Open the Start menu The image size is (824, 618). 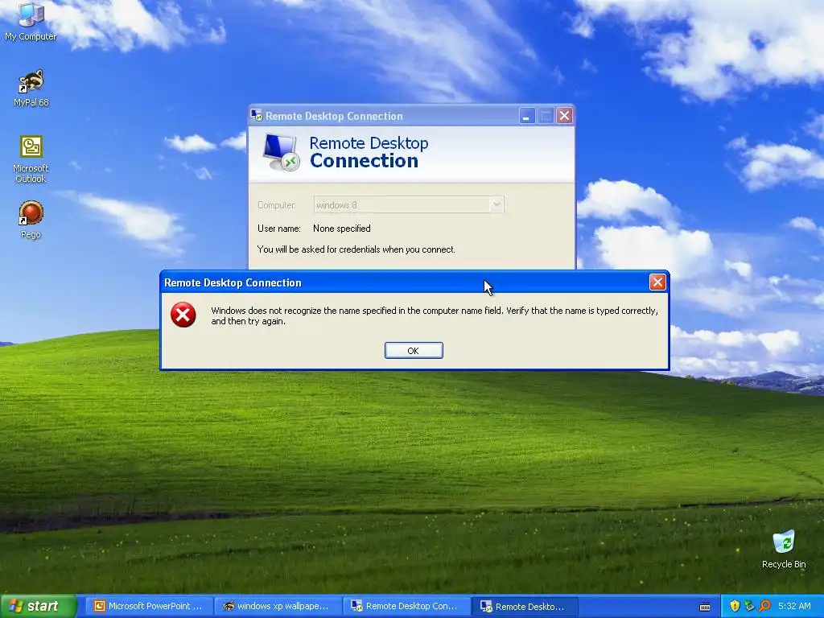(38, 606)
